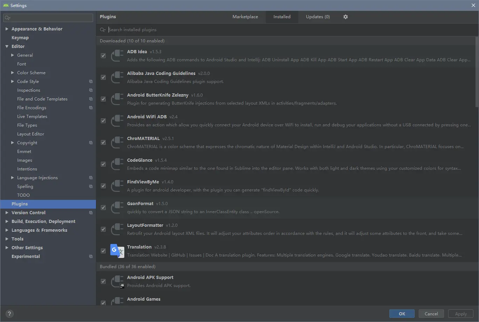This screenshot has width=479, height=322.
Task: Click the project-level icon beside File and Code Templates
Action: coord(91,99)
